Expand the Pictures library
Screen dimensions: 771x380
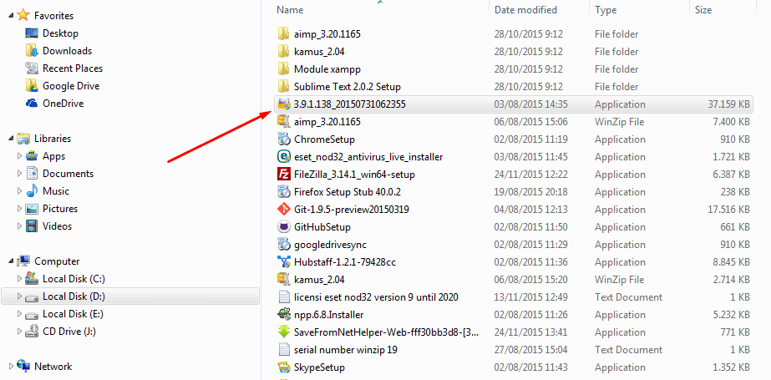point(19,209)
